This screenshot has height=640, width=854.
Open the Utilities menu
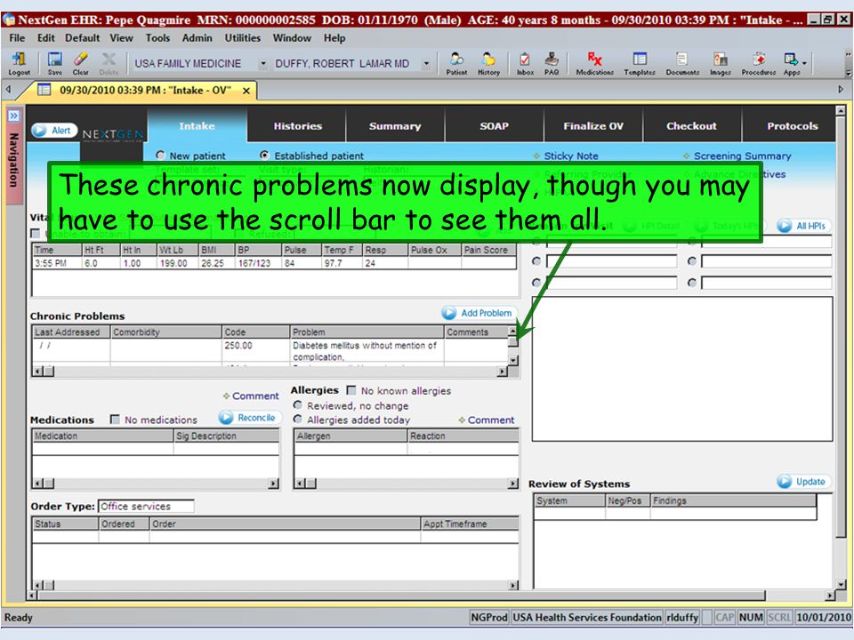(243, 37)
